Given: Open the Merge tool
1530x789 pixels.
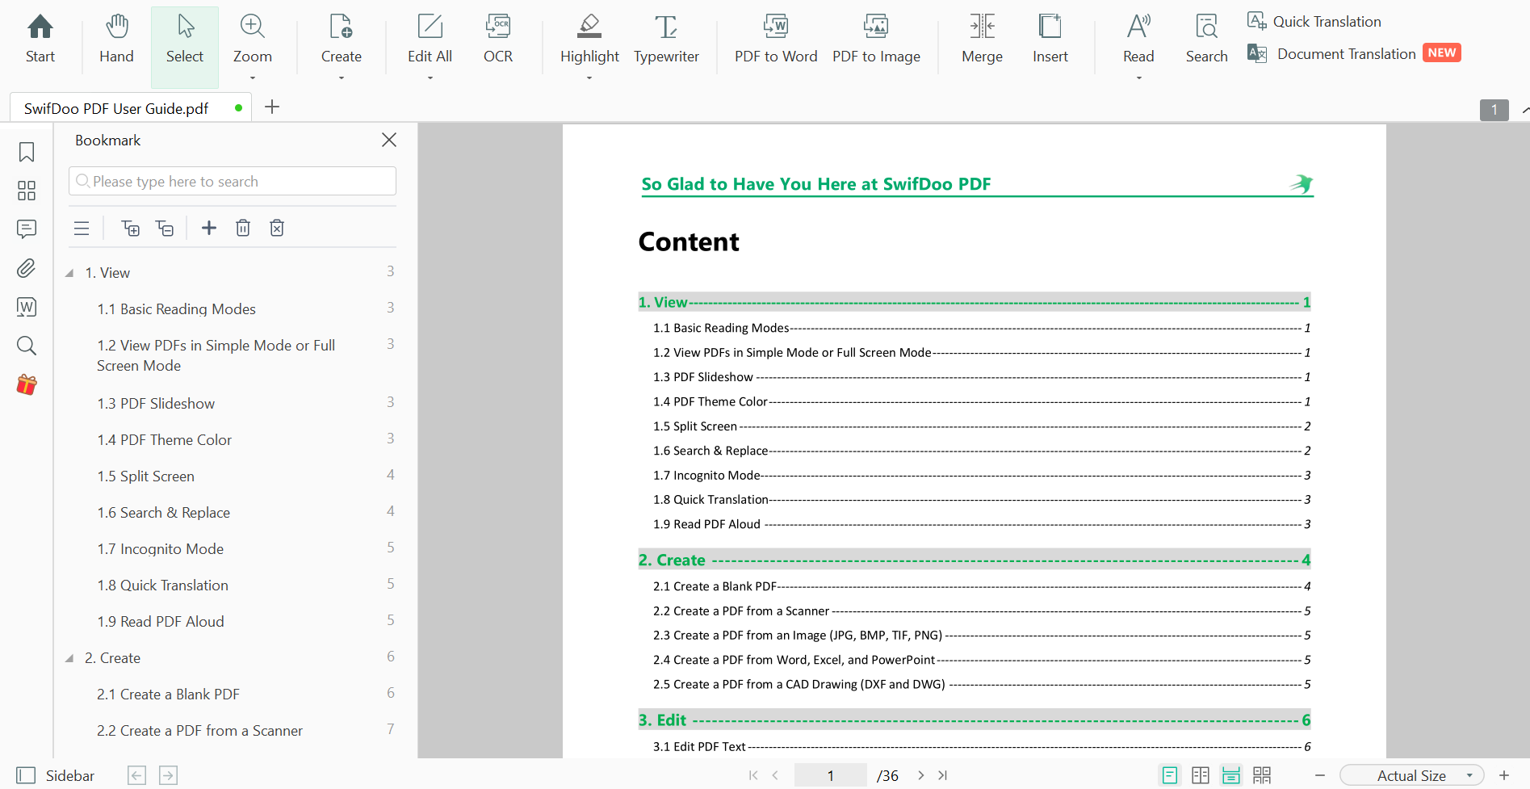Looking at the screenshot, I should 982,39.
